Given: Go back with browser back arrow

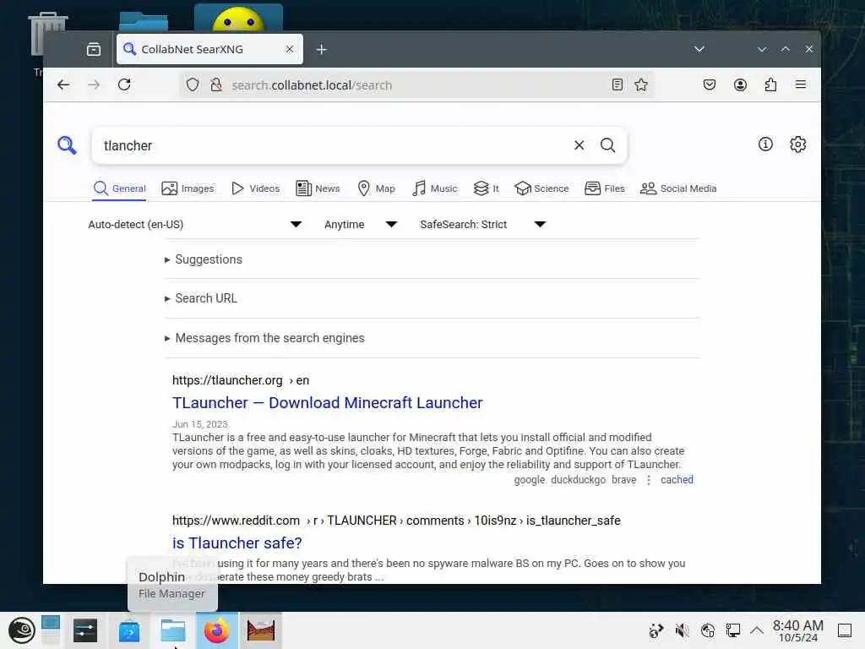Looking at the screenshot, I should [x=63, y=85].
